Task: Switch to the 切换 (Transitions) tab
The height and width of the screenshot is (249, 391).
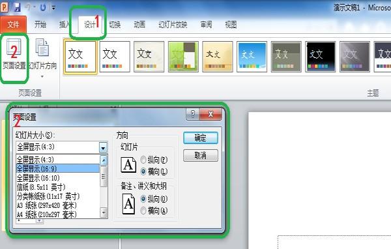Action: 115,25
